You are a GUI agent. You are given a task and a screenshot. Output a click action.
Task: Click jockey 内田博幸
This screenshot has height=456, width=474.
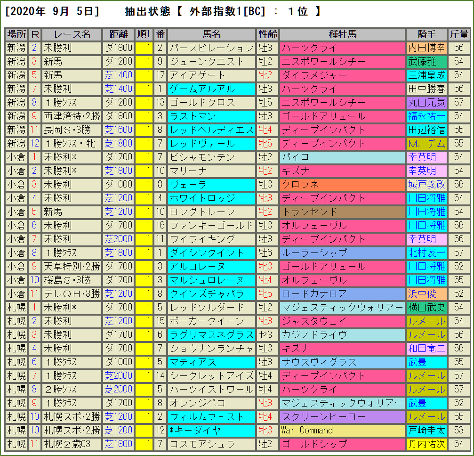tap(426, 48)
